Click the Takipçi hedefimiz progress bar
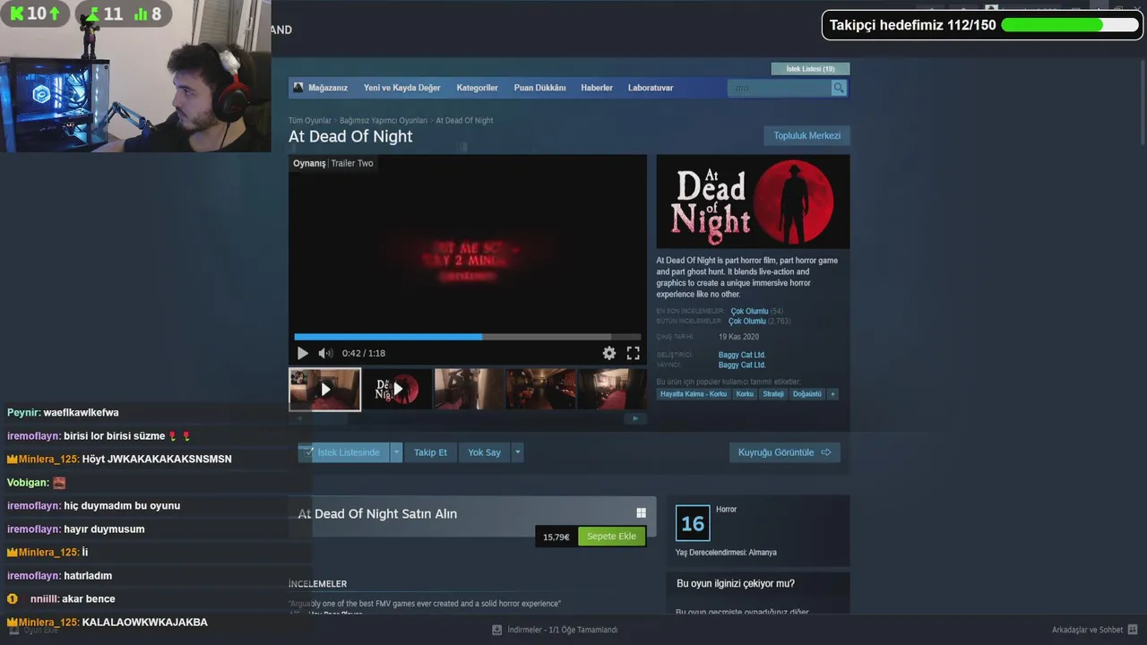 click(x=1070, y=25)
